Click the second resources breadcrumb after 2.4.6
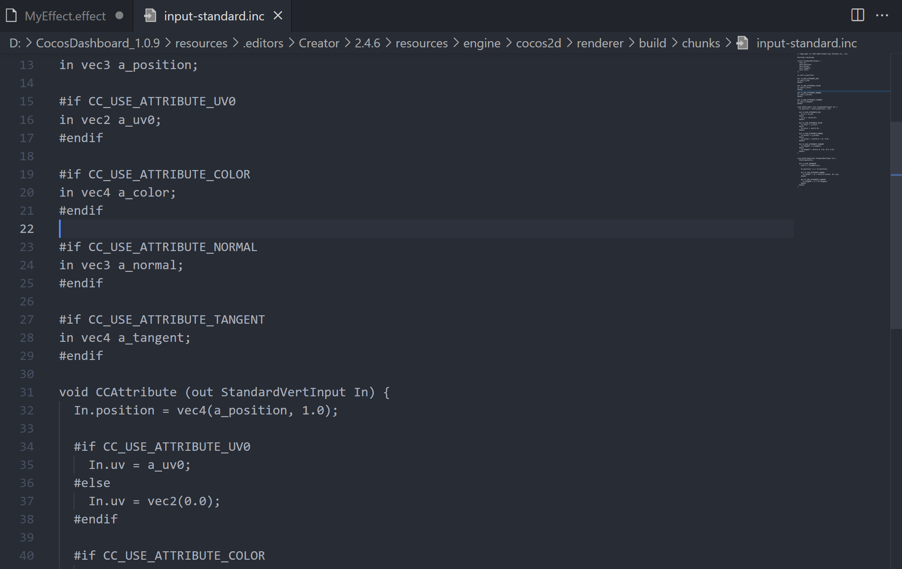This screenshot has width=902, height=569. point(421,43)
